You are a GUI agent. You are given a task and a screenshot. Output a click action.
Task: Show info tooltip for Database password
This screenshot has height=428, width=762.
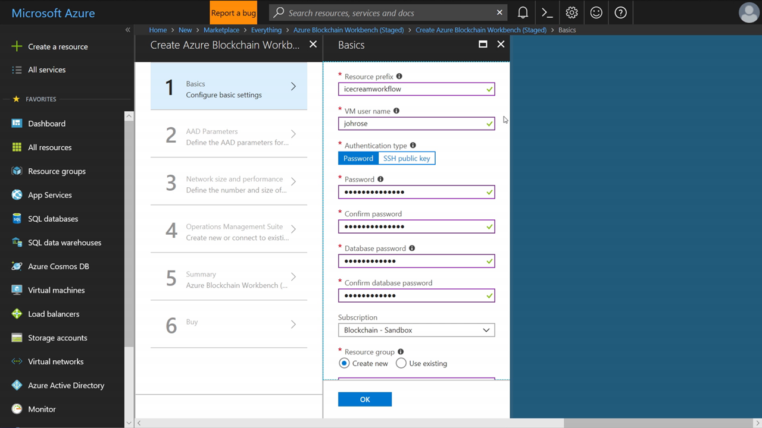(x=412, y=248)
